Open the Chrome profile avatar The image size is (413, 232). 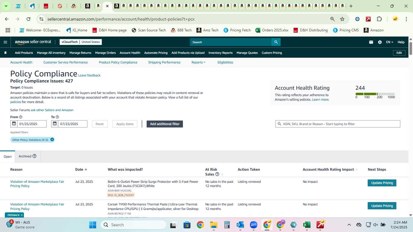pos(395,19)
